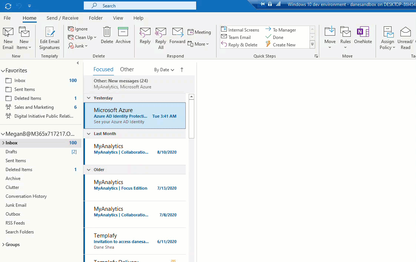Open MyAnalytics Focus Edition email
Viewport: 416px width, 262px height.
[135, 187]
